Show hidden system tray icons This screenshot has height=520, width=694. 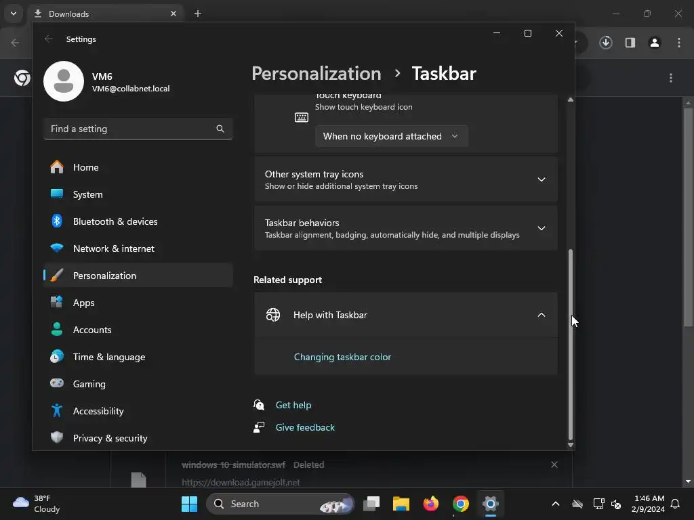pyautogui.click(x=556, y=504)
